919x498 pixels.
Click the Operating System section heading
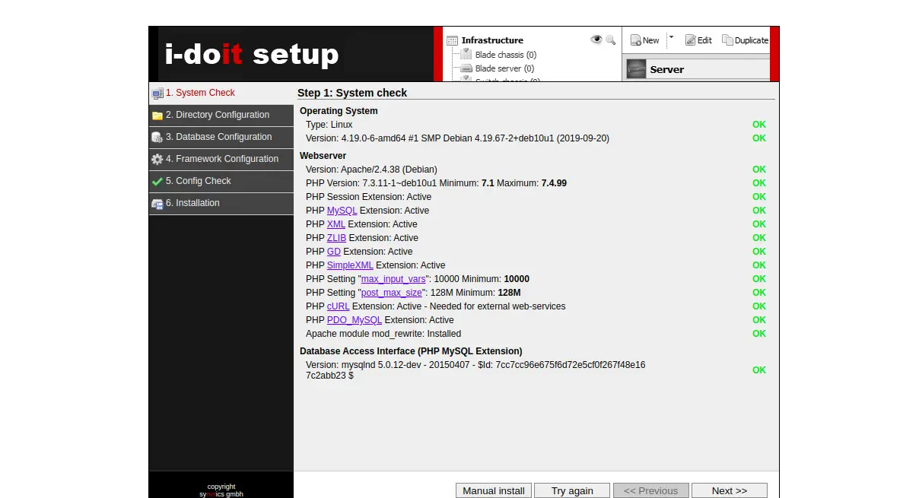(339, 111)
